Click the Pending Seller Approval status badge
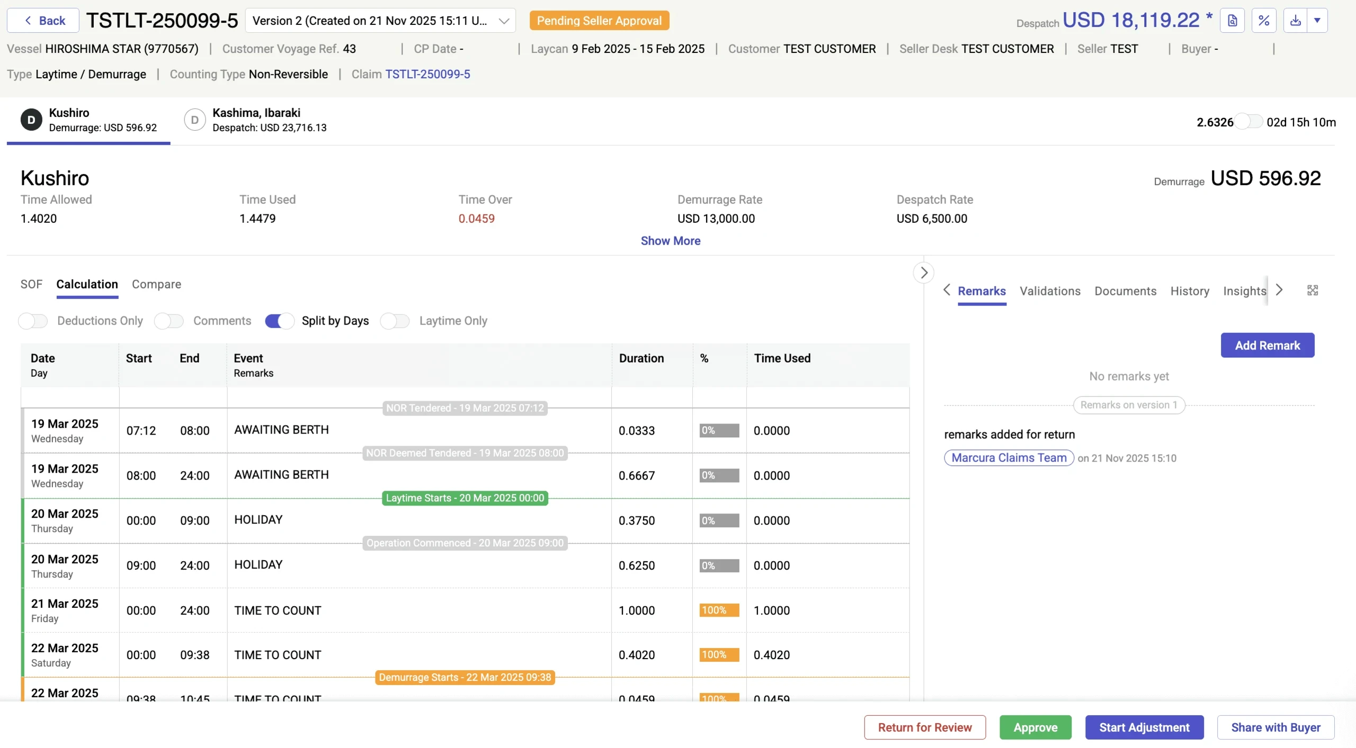 point(599,21)
